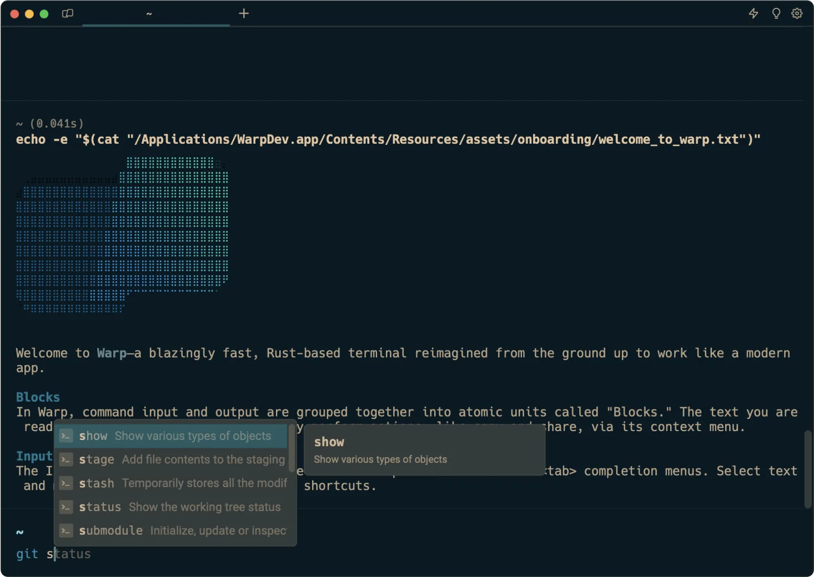Click the terminal icon beside the stage suggestion

coord(66,459)
